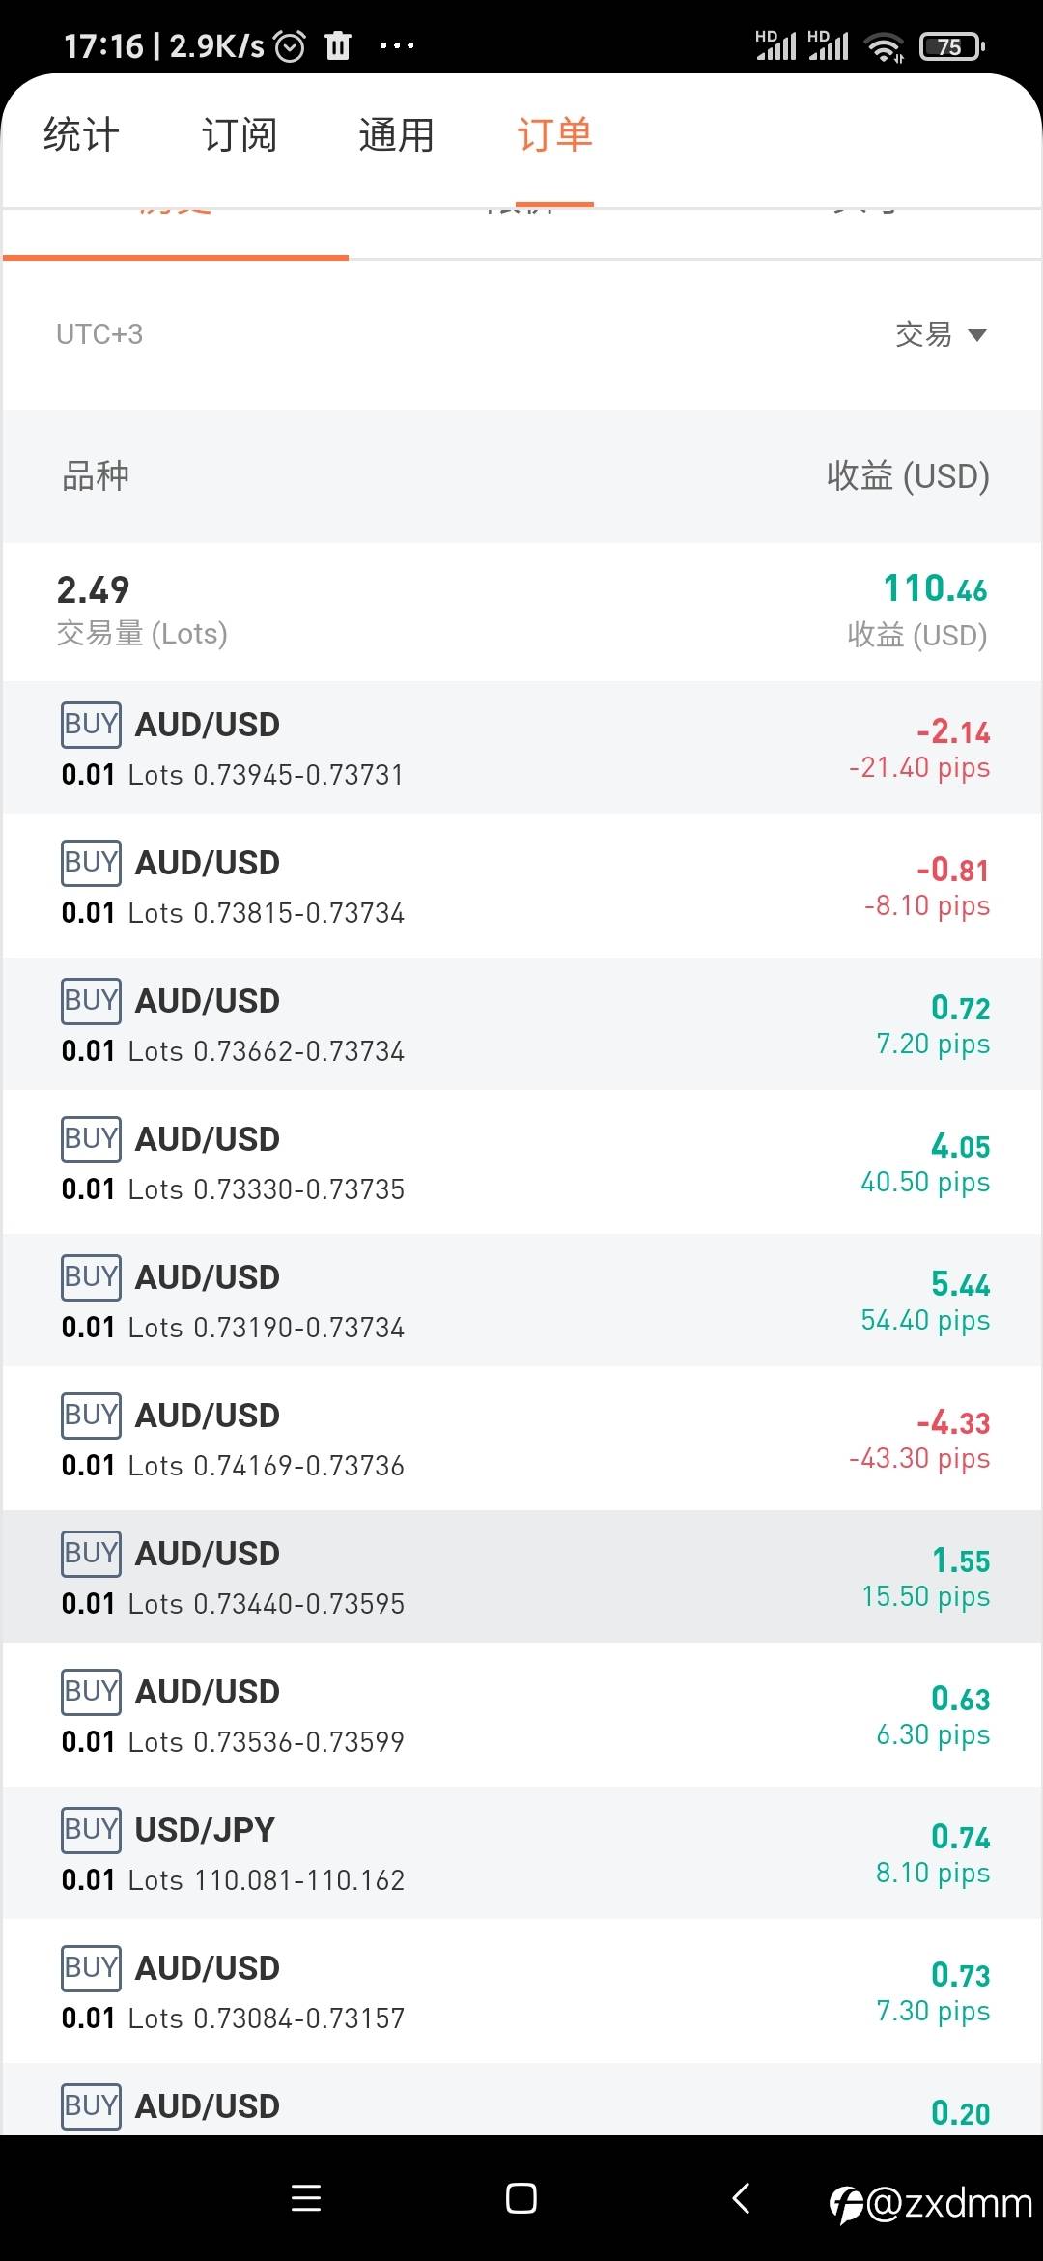Select the AUD/USD order at 0.74169-0.73736
The width and height of the screenshot is (1043, 2261).
click(x=521, y=1438)
